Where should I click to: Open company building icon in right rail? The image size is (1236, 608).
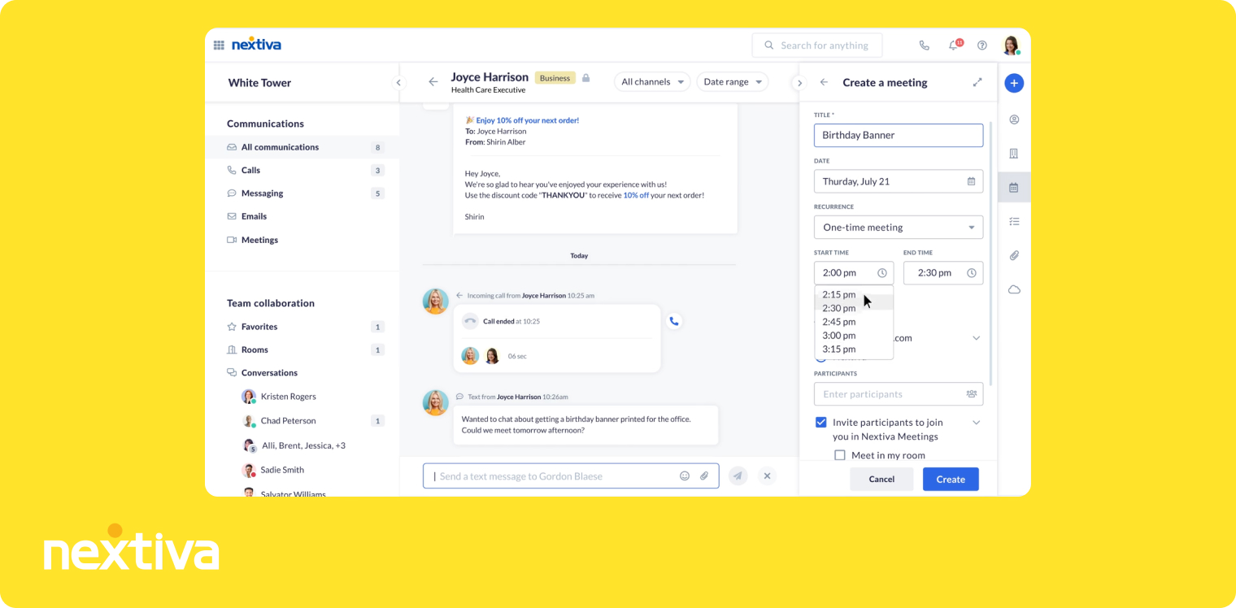[x=1014, y=154]
